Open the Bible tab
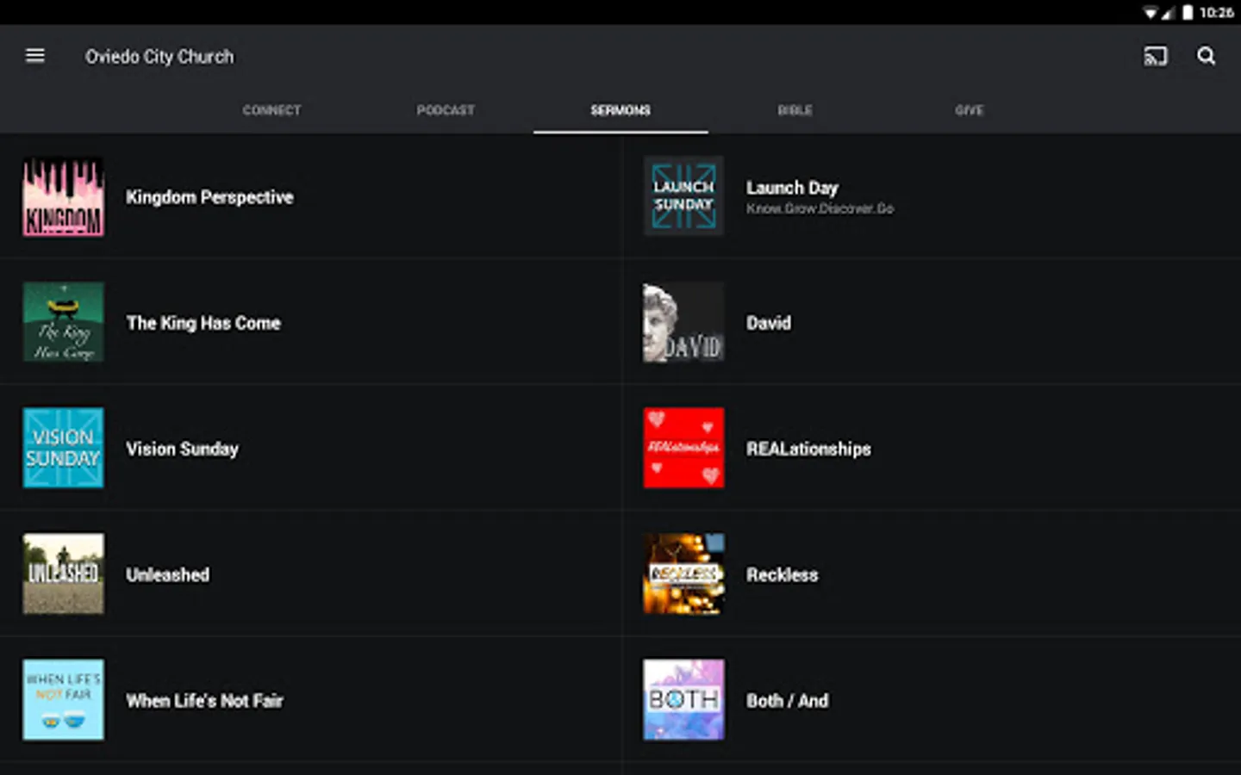1241x775 pixels. [795, 110]
